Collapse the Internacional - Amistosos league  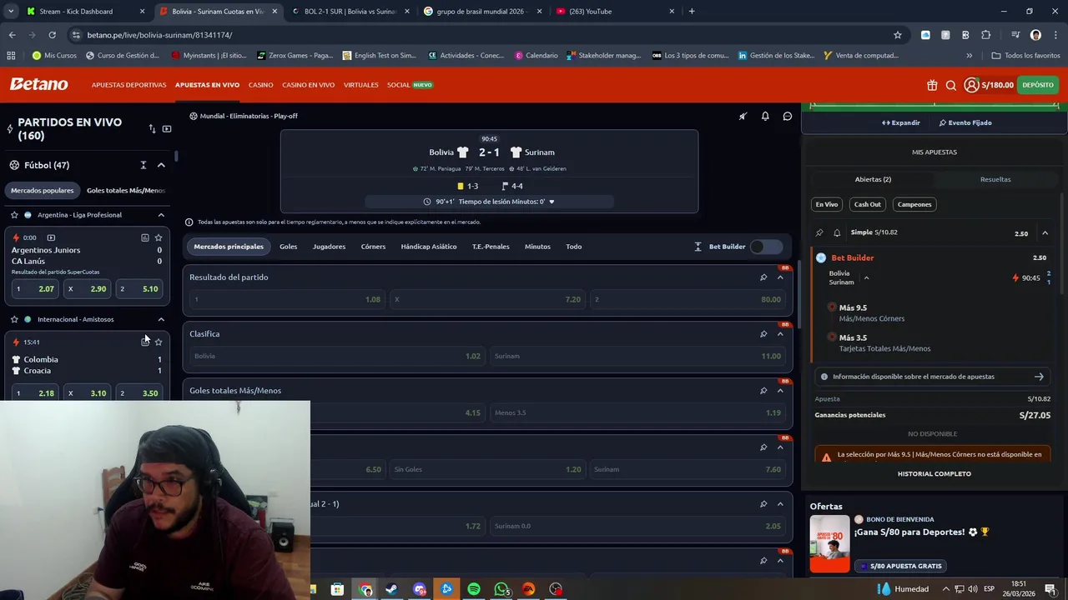coord(161,319)
